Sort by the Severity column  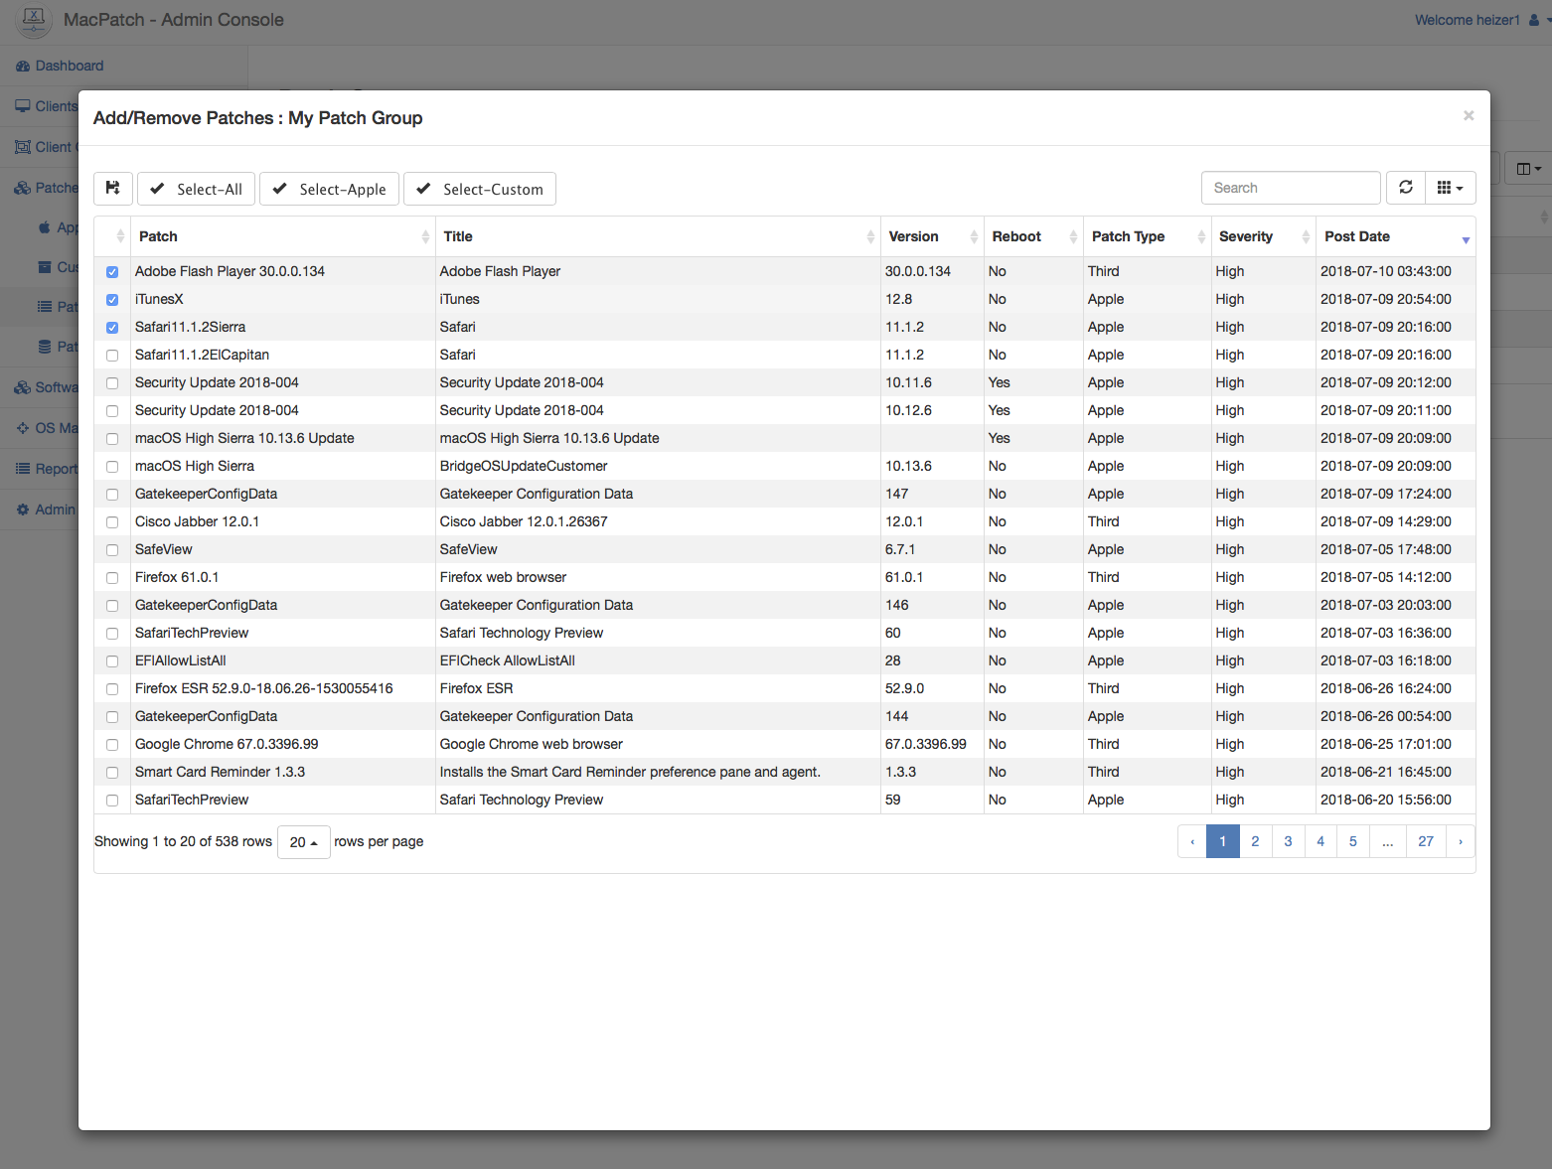coord(1264,236)
